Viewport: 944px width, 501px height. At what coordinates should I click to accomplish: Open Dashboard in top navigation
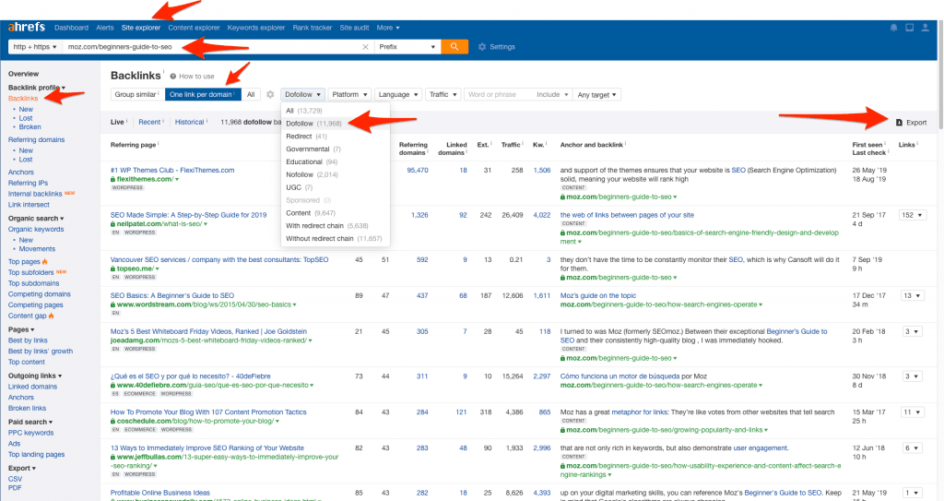pyautogui.click(x=71, y=28)
